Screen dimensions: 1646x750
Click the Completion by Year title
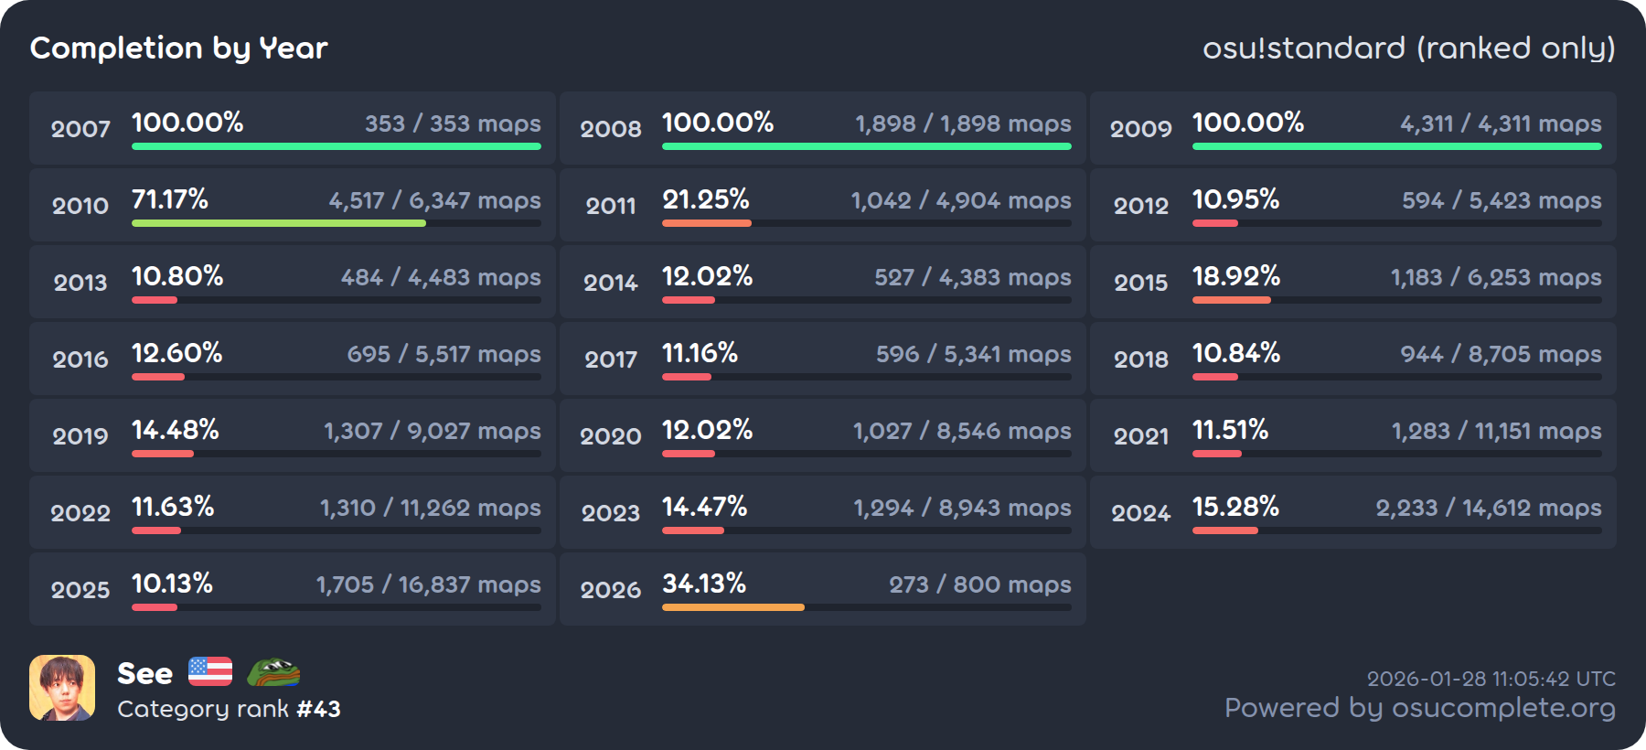click(x=178, y=48)
